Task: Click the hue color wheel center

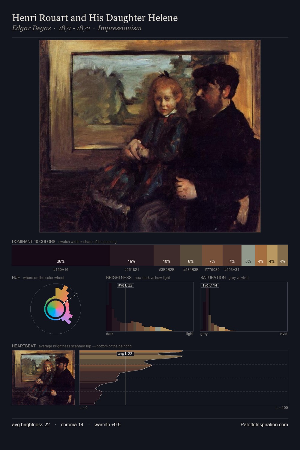Action: pos(55,309)
